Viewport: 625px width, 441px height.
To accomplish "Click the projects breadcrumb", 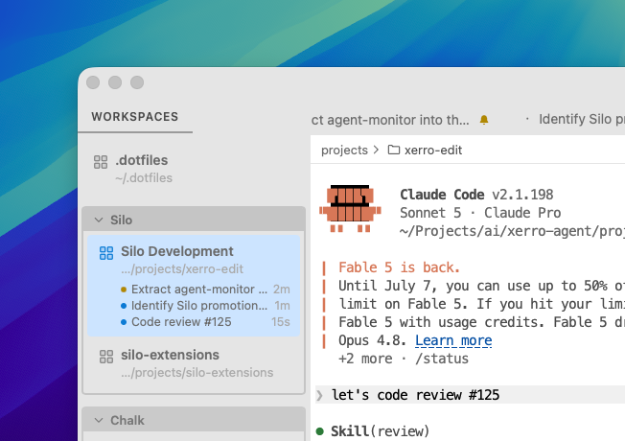I will click(344, 150).
